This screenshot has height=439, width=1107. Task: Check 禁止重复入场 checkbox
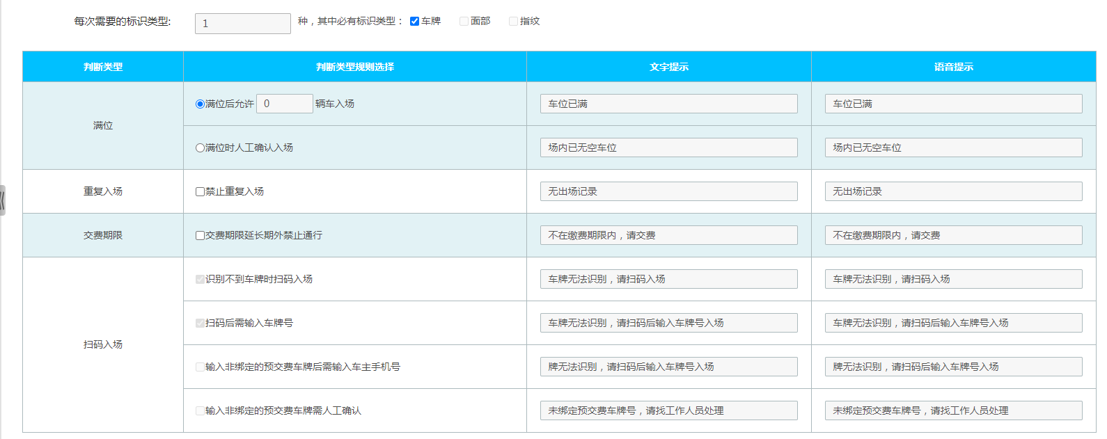pos(200,192)
